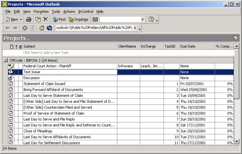The image size is (242, 154).
Task: Check task icon for Proof of Service
Action: click(11, 113)
